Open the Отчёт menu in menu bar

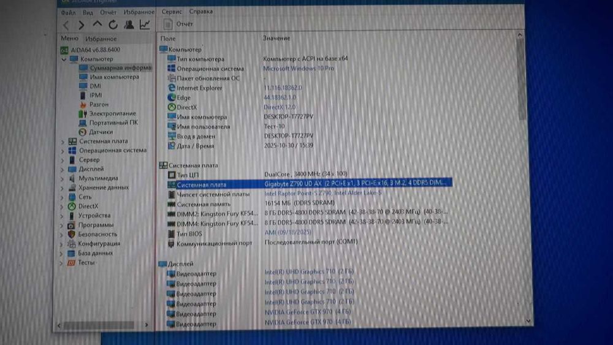tap(108, 12)
